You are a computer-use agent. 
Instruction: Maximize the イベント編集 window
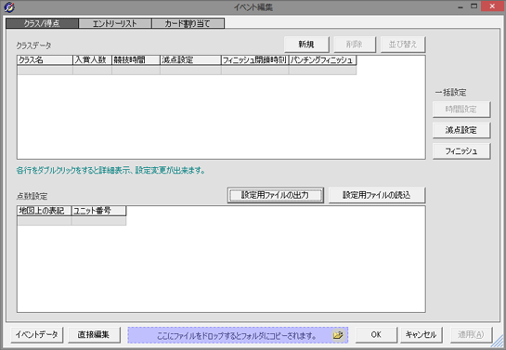pos(474,6)
